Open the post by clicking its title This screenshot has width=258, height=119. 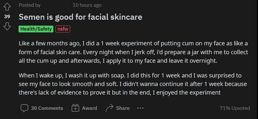point(80,17)
